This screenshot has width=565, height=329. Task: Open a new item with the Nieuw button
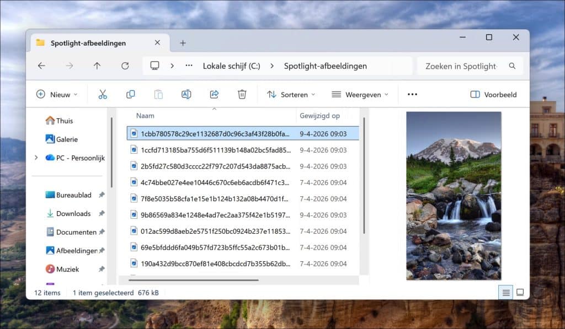click(x=57, y=94)
